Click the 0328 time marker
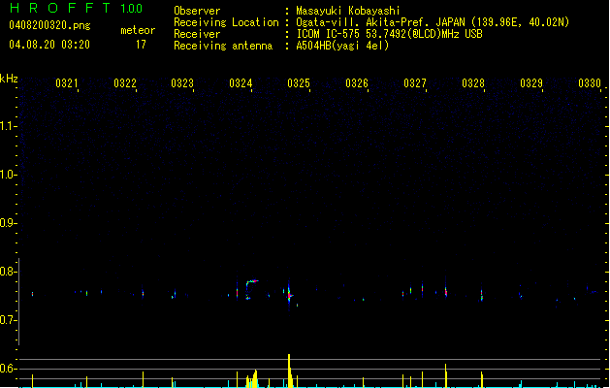The height and width of the screenshot is (388, 610). point(473,83)
